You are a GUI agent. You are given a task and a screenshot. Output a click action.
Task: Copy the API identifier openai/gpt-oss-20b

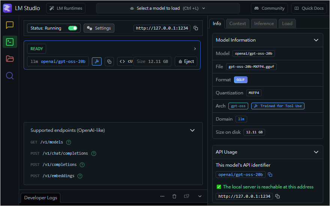click(270, 175)
